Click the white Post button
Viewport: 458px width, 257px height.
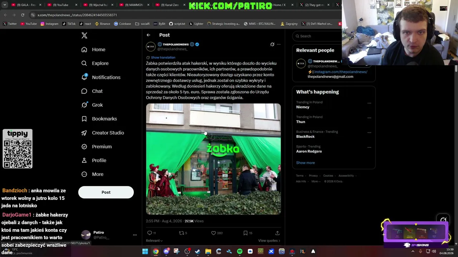pyautogui.click(x=106, y=192)
